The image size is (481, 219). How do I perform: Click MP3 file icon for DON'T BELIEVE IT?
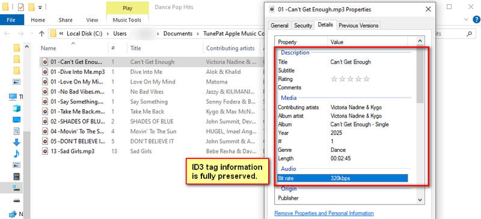coord(45,141)
